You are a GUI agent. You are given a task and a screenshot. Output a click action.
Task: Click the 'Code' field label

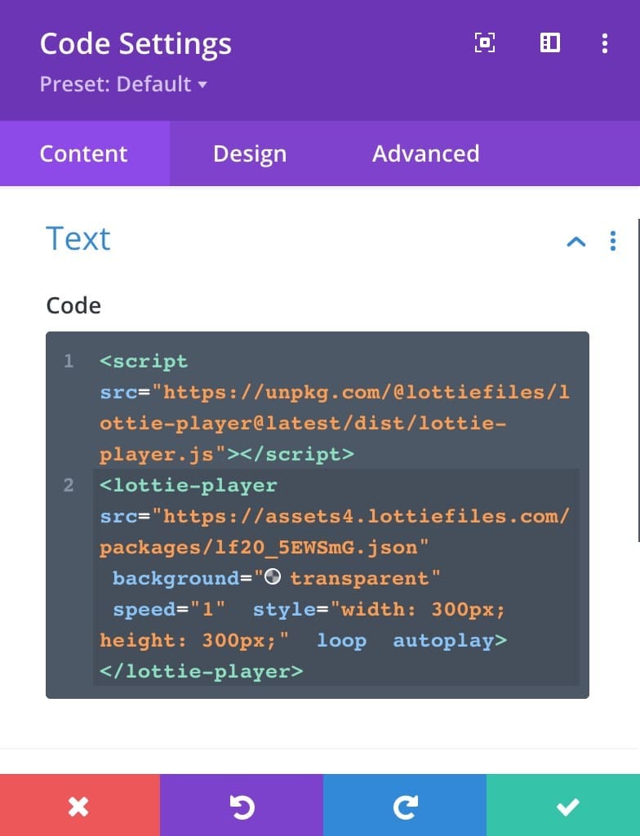coord(73,305)
